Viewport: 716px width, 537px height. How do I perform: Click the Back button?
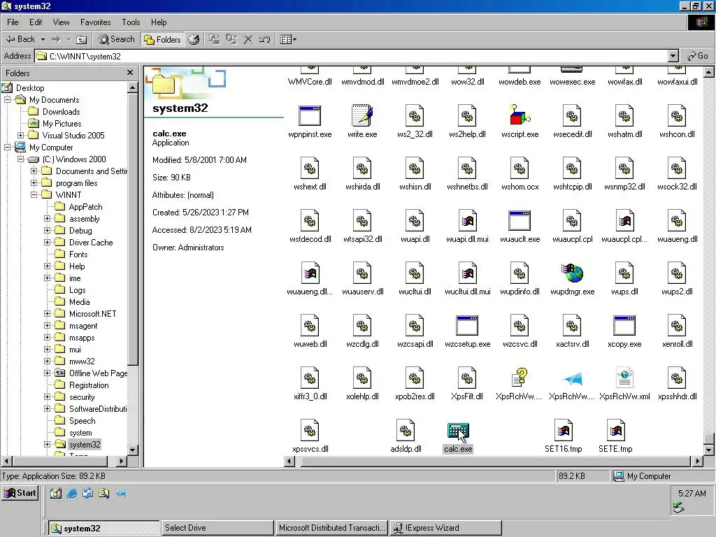pyautogui.click(x=21, y=39)
